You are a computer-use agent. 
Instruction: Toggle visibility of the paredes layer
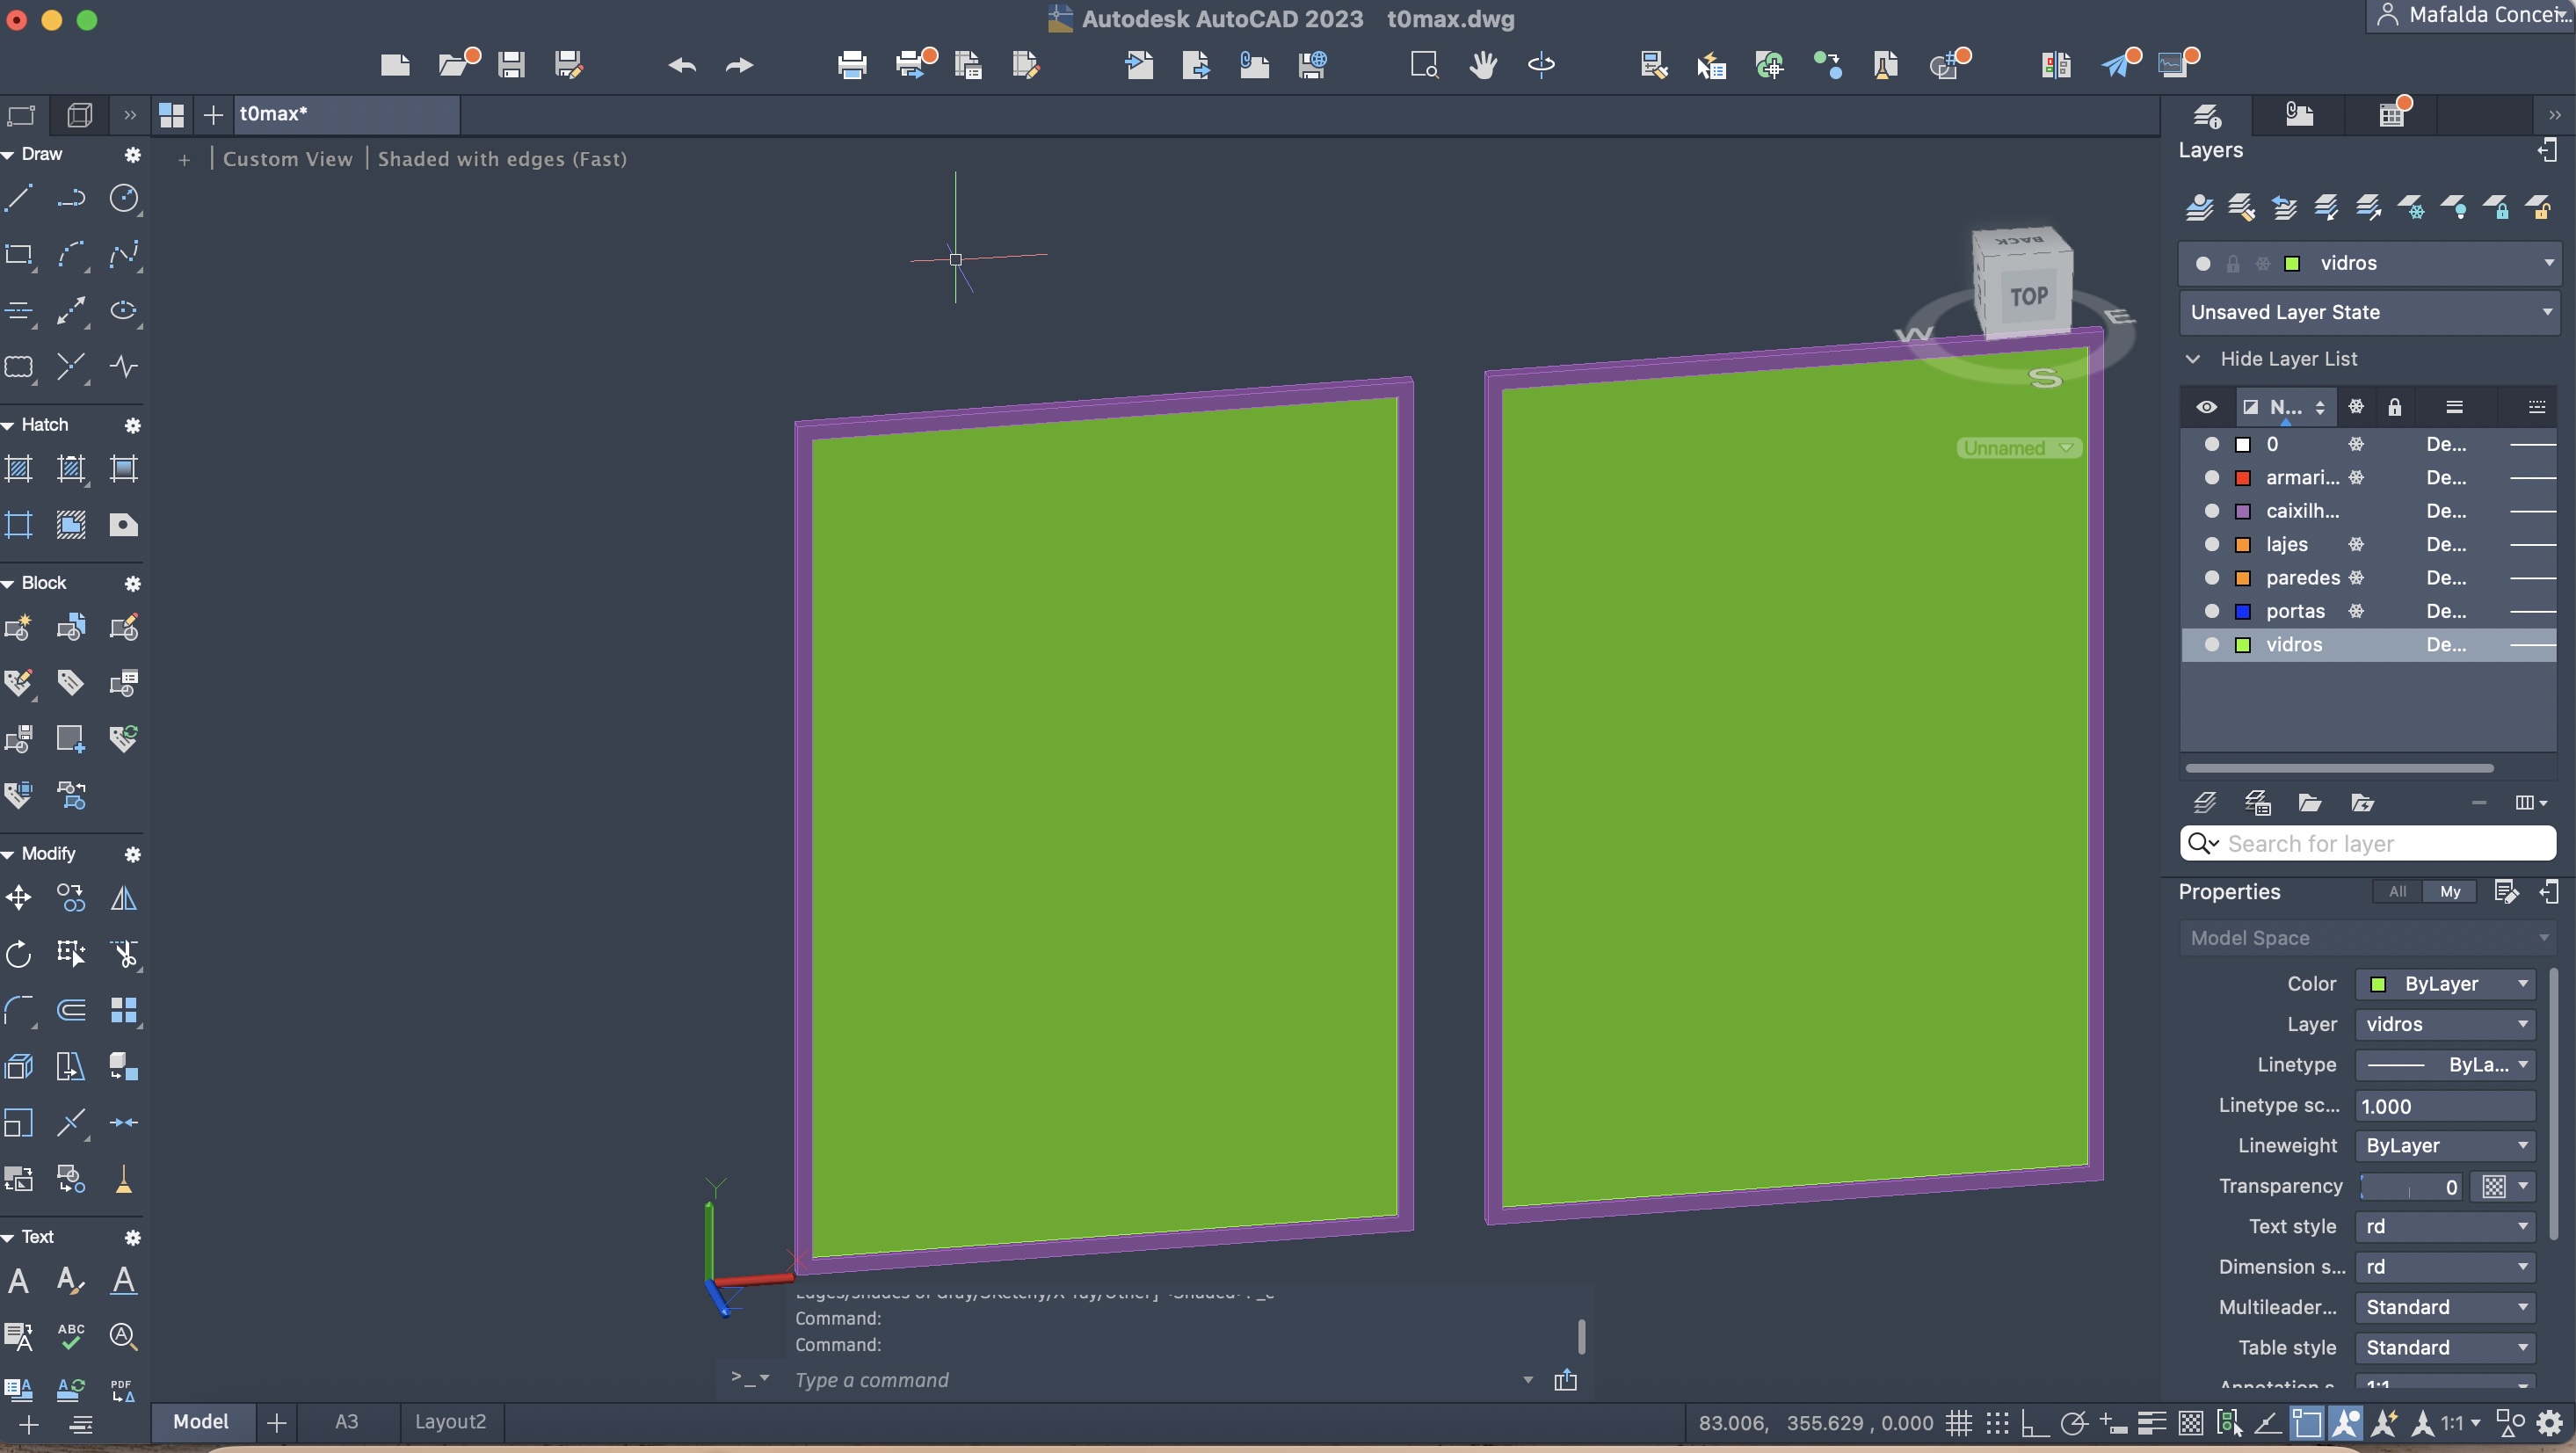pyautogui.click(x=2212, y=578)
